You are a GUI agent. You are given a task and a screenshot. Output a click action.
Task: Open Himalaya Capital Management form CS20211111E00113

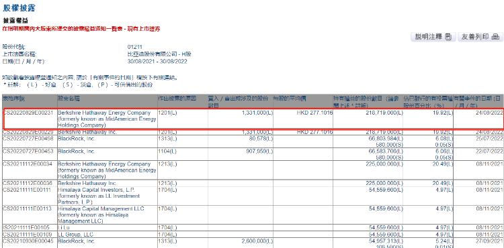tap(28, 208)
